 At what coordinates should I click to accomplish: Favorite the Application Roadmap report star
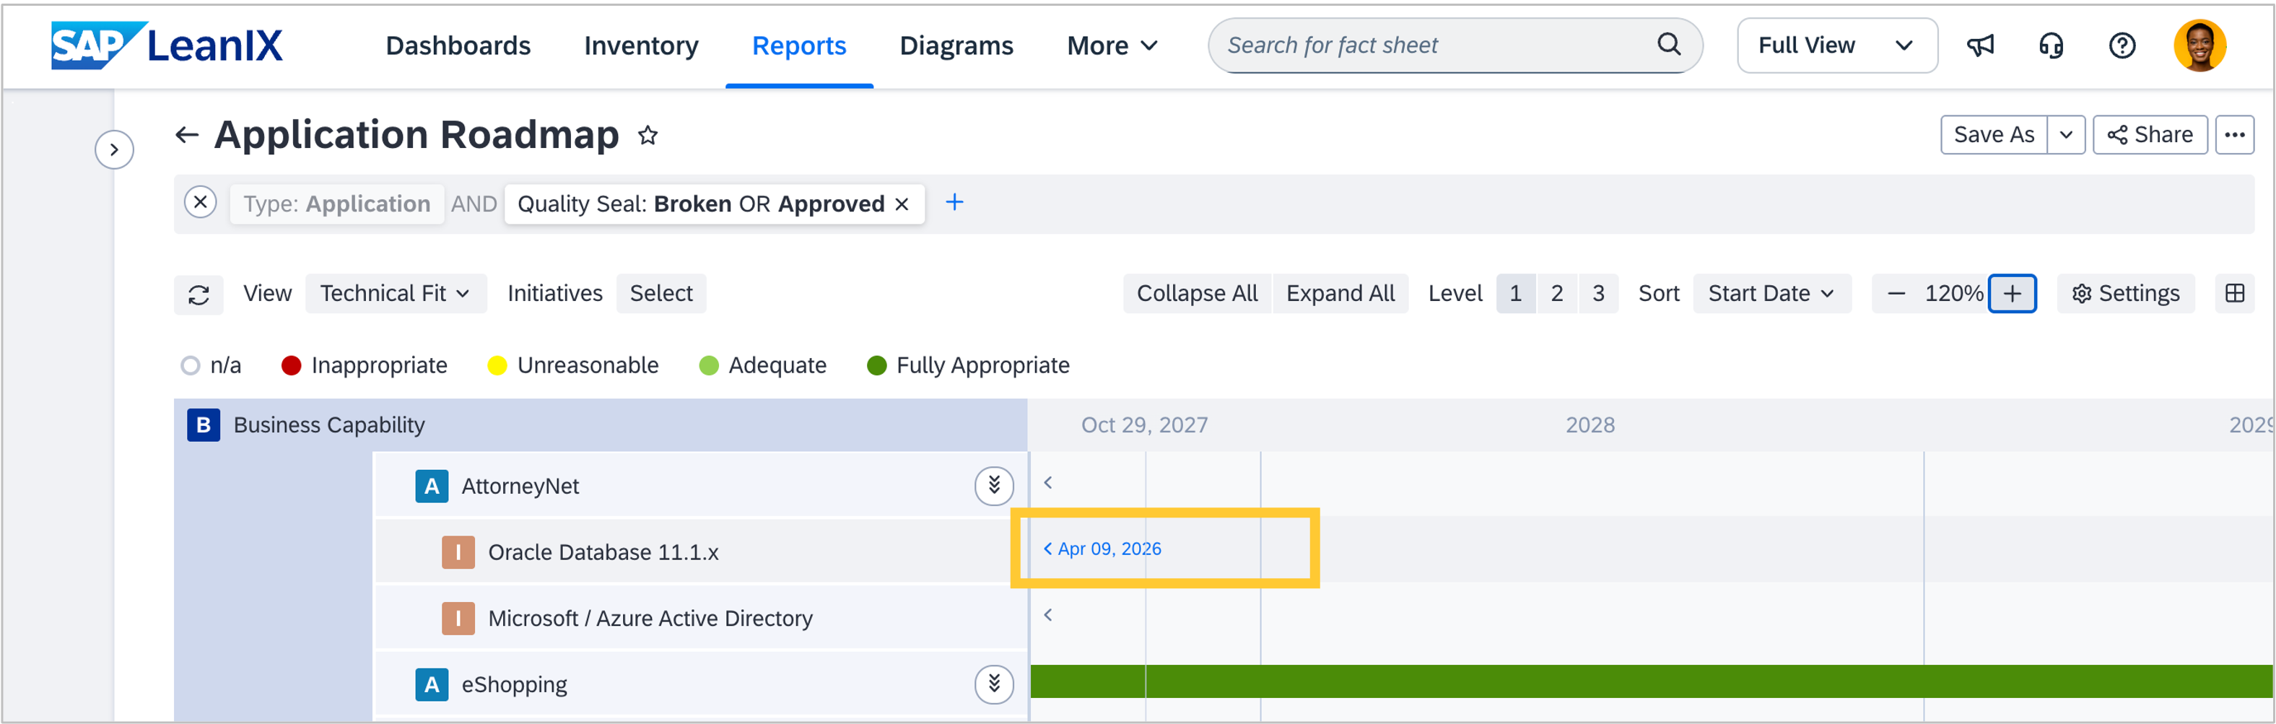pyautogui.click(x=648, y=135)
